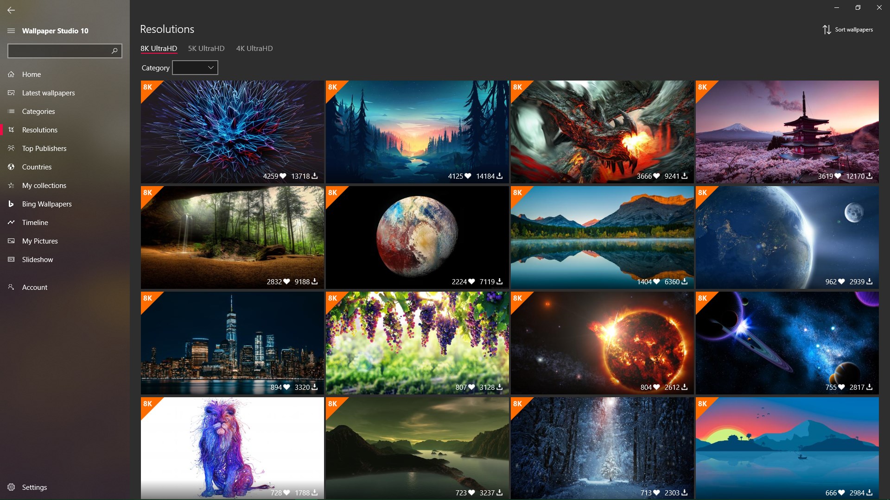Switch to the 5K UltraHD tab
890x500 pixels.
(x=206, y=48)
